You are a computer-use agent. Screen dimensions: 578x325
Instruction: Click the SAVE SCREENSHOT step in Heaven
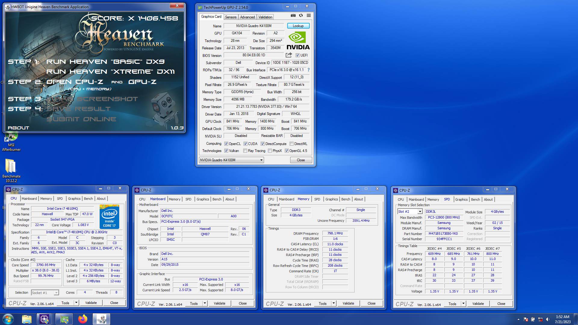tap(92, 99)
